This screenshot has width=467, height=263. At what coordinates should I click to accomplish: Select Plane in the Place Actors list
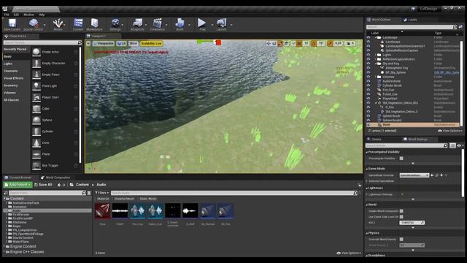(x=55, y=154)
